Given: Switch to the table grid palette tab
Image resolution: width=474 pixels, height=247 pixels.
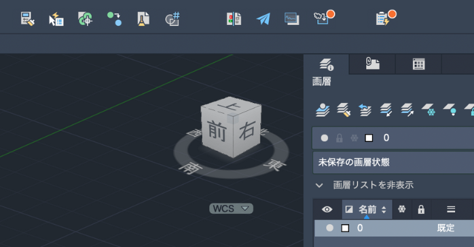Looking at the screenshot, I should [419, 64].
